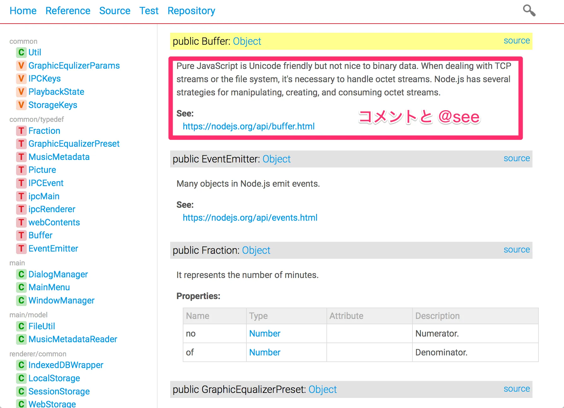Click the orange V icon beside IPCKeys
Image resolution: width=564 pixels, height=408 pixels.
(x=21, y=78)
